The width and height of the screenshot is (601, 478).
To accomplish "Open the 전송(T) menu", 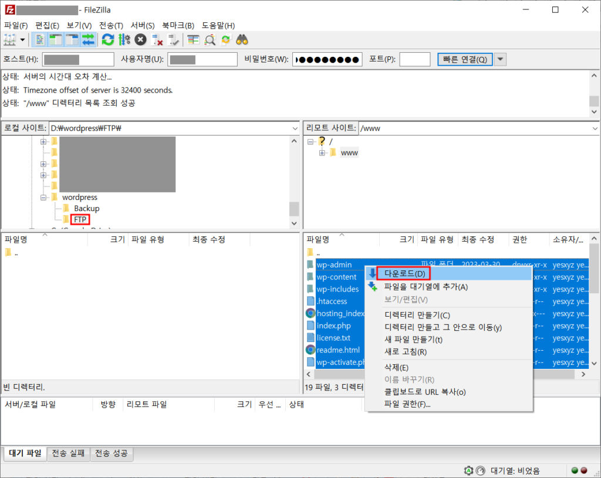I will click(x=111, y=25).
